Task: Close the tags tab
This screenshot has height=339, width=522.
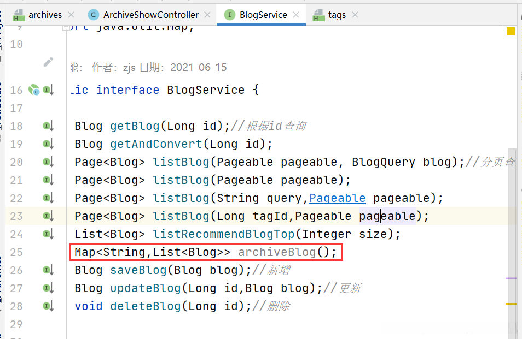Action: tap(355, 15)
